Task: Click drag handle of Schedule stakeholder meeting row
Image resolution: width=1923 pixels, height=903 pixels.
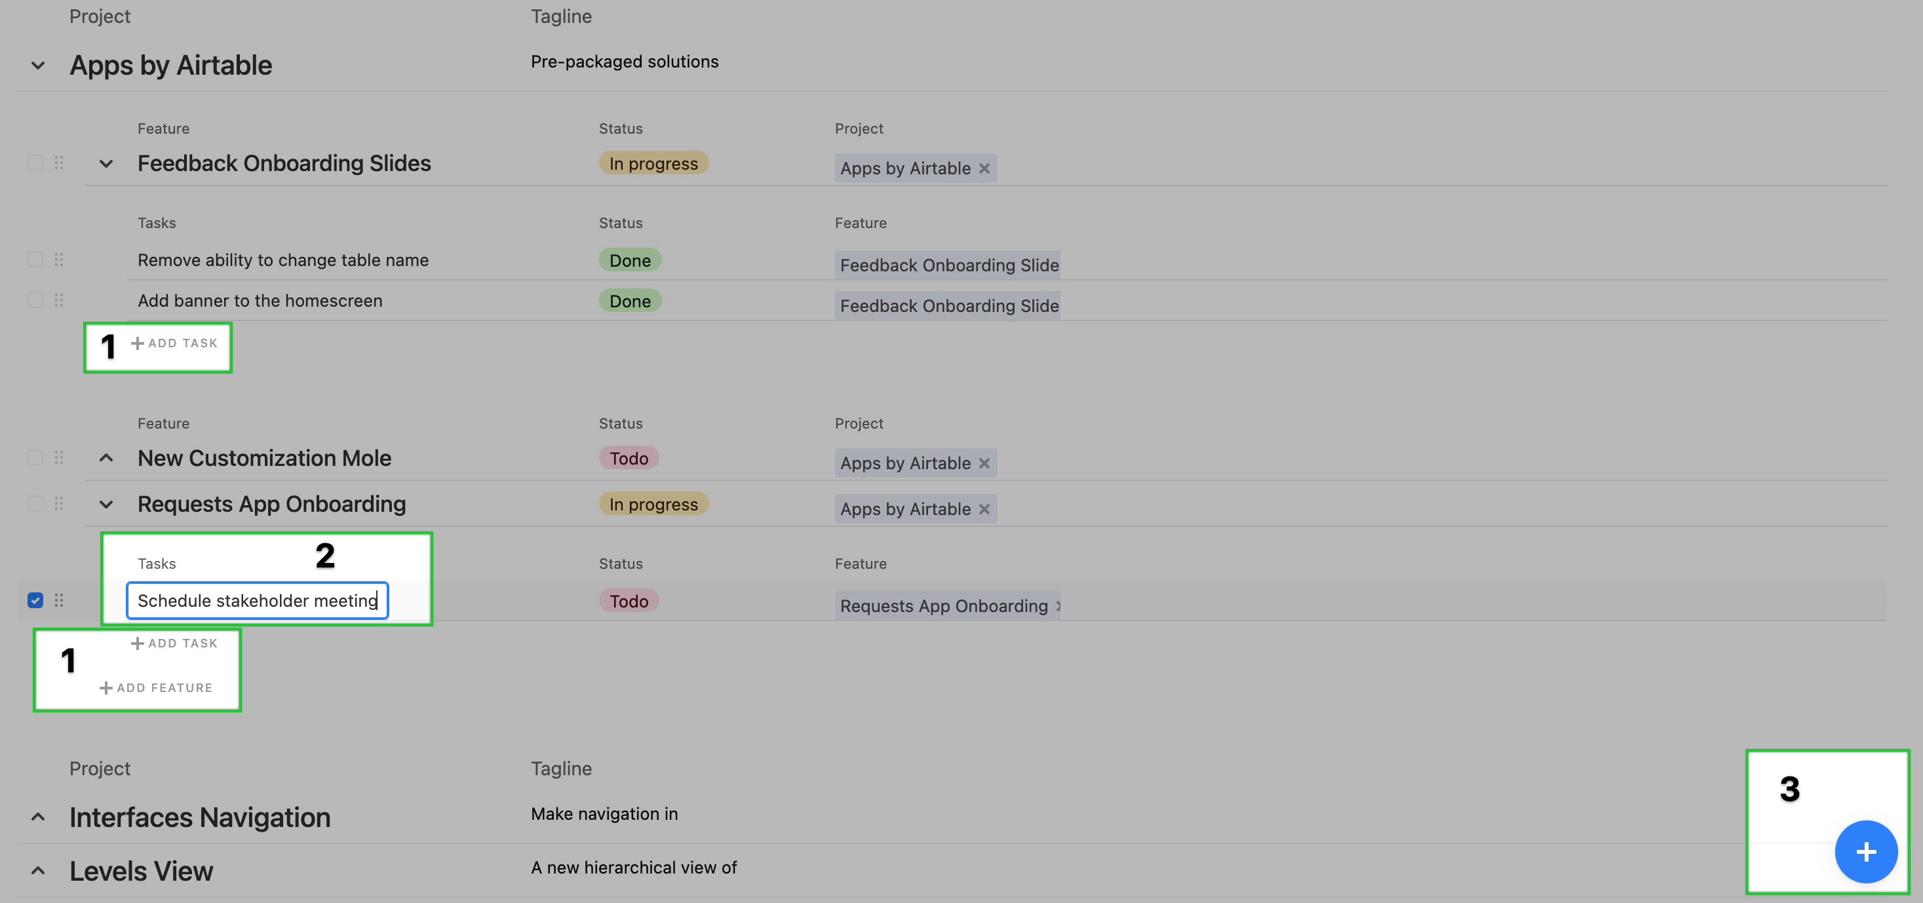Action: [x=59, y=600]
